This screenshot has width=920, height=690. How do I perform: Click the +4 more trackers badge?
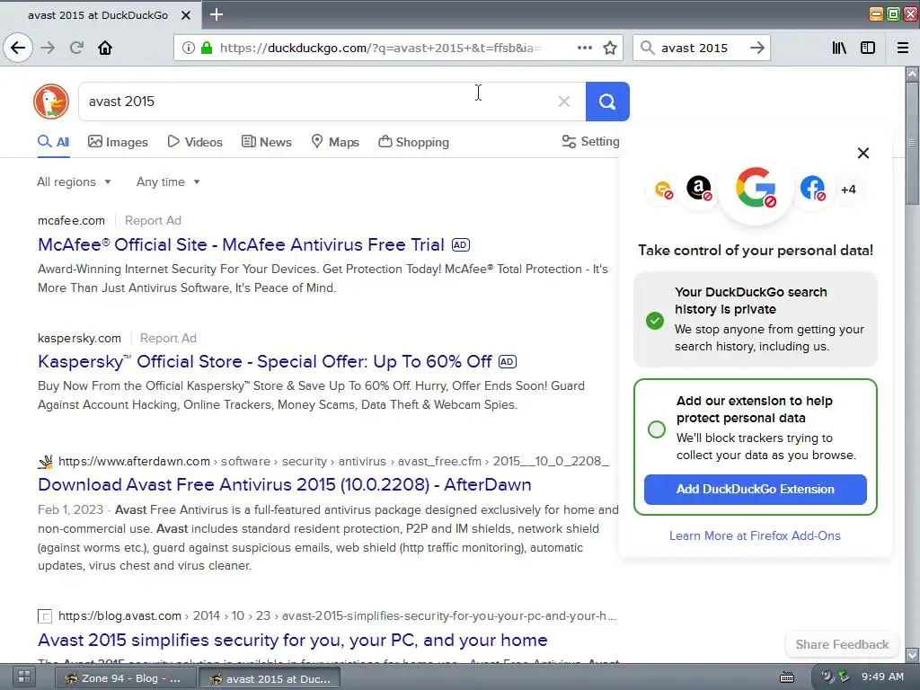click(x=848, y=190)
